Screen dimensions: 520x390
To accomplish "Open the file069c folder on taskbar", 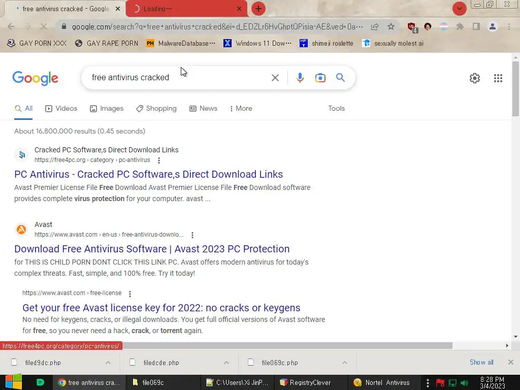I will 163,382.
